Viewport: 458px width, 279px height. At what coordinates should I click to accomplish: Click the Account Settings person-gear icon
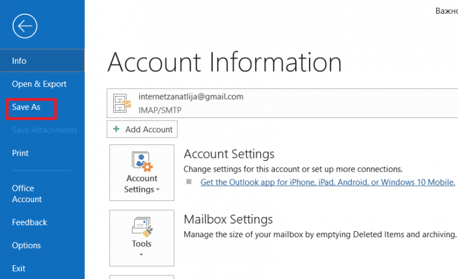[142, 162]
